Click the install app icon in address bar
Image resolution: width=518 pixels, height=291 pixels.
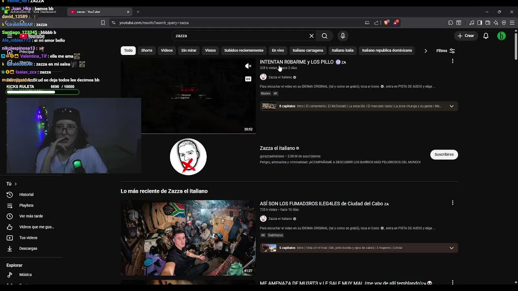pyautogui.click(x=367, y=23)
